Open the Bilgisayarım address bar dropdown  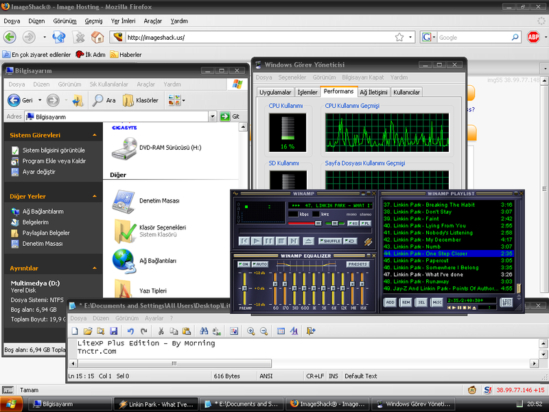pos(212,117)
